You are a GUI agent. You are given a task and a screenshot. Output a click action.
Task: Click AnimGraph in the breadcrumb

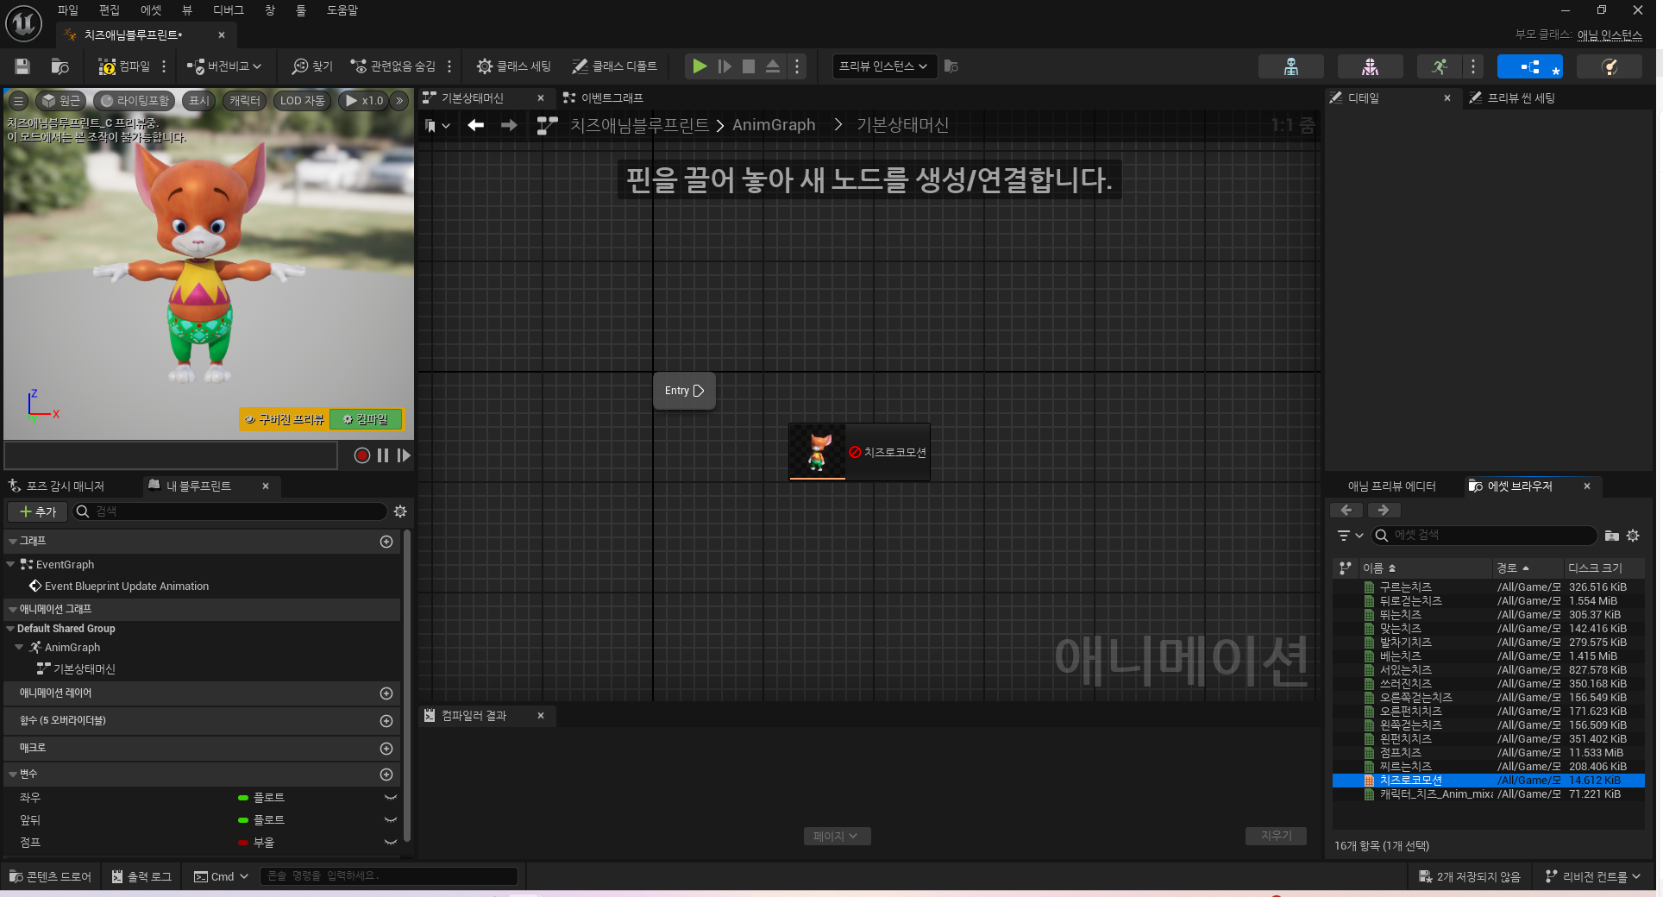coord(774,125)
